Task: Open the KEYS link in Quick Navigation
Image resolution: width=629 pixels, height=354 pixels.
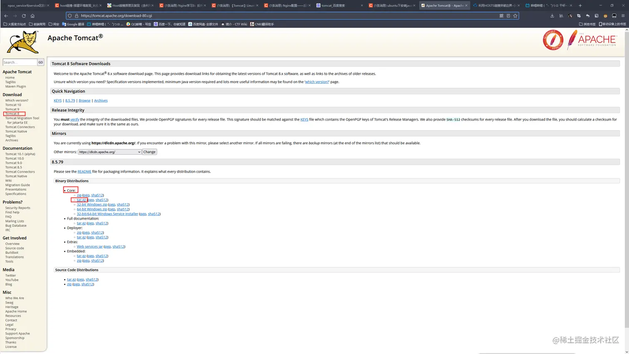Action: pos(57,101)
